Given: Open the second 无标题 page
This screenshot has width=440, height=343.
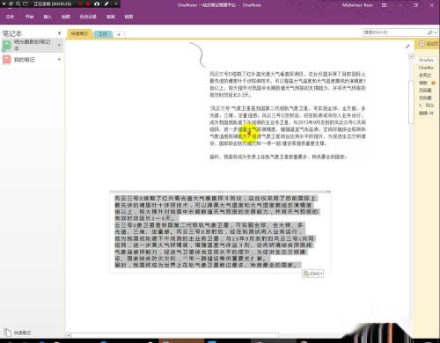Looking at the screenshot, I should tap(425, 98).
